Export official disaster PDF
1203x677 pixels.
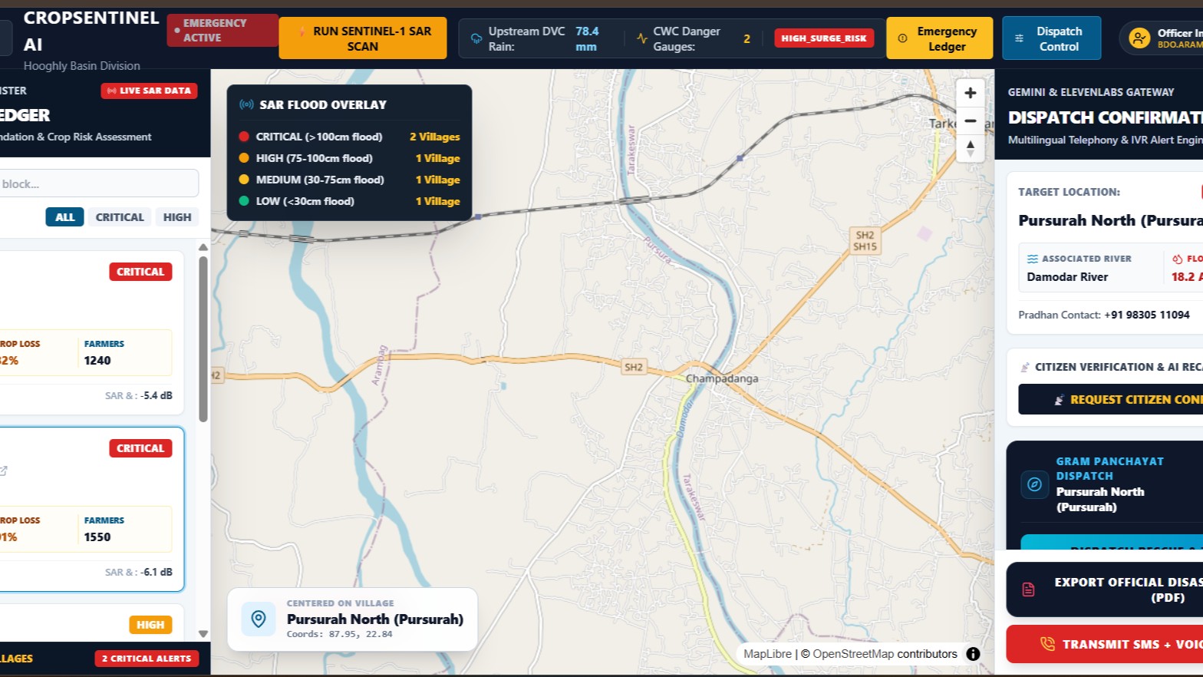coord(1105,589)
